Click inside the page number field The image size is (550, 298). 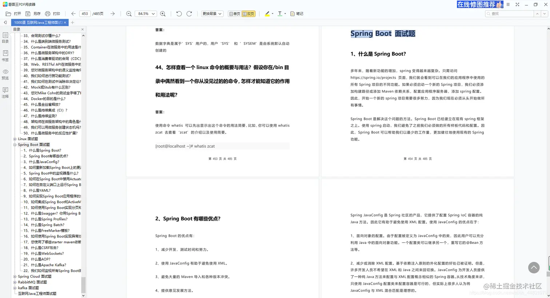click(x=85, y=13)
